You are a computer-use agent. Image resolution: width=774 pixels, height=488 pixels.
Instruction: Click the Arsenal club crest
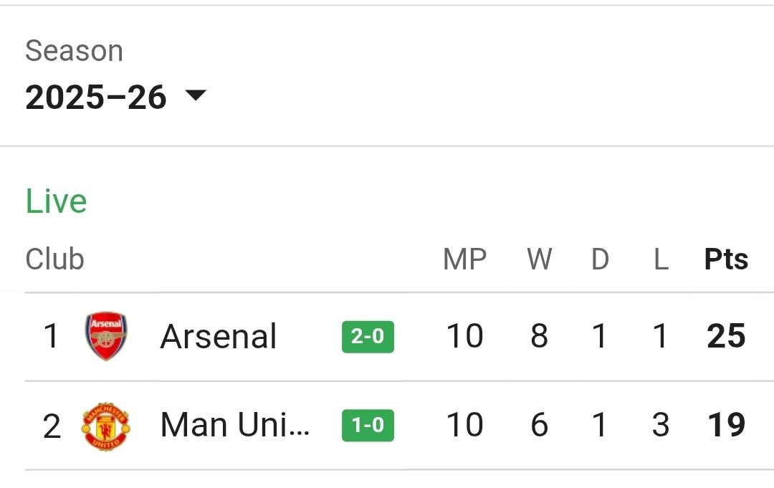point(106,336)
